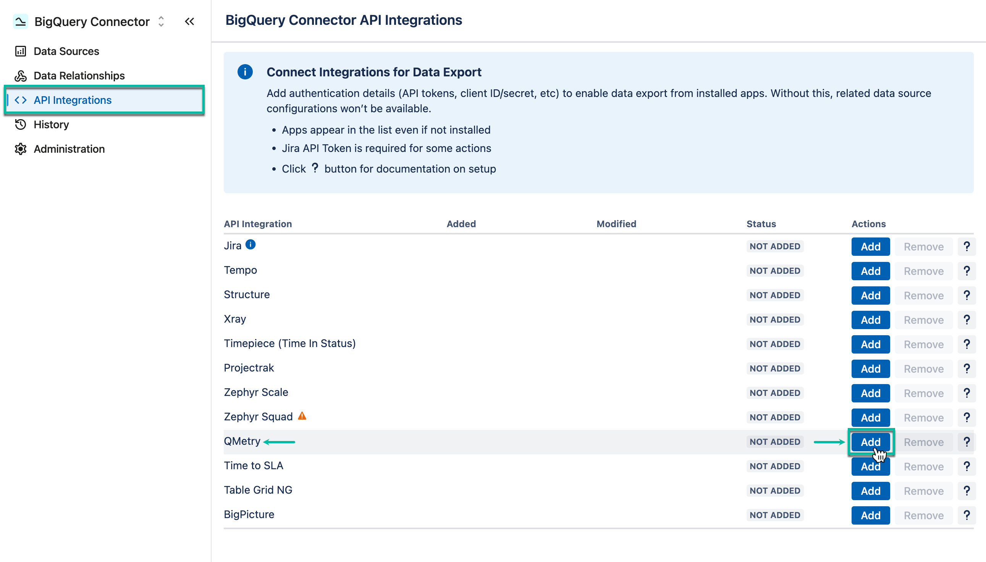Open the app switcher arrows beside BigQuery Connector
The width and height of the screenshot is (986, 562).
pyautogui.click(x=161, y=22)
